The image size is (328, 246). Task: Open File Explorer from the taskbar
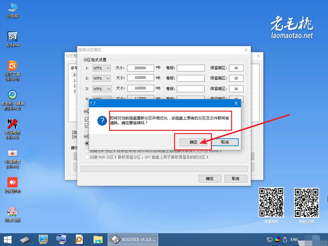coord(98,240)
